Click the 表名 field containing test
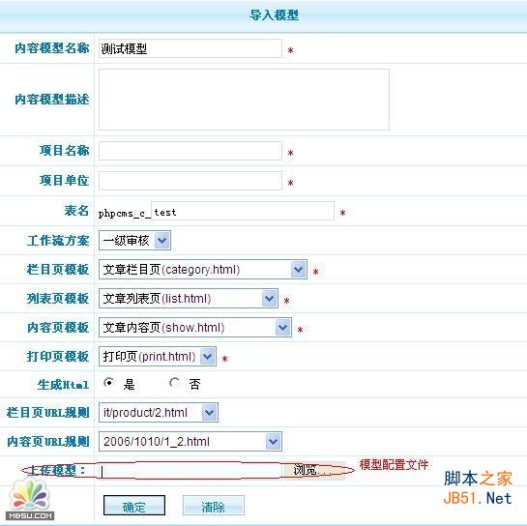The image size is (527, 526). [243, 211]
